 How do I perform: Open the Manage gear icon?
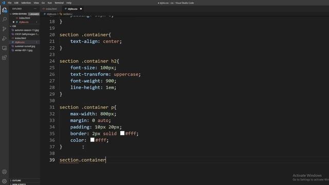click(4, 181)
